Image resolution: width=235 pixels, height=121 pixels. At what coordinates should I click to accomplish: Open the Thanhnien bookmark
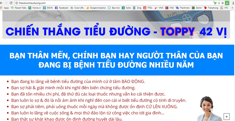tap(183, 8)
